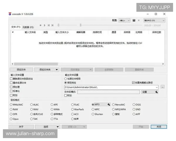This screenshot has width=176, height=141.
Task: Save configuration with floppy disk icon
Action: [x=134, y=20]
